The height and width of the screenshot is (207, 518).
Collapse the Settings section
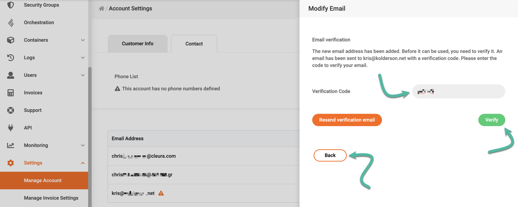click(x=83, y=163)
